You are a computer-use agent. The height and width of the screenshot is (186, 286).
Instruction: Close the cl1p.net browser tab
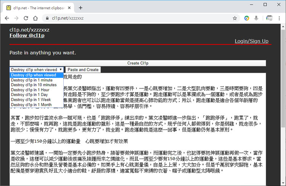[69, 8]
